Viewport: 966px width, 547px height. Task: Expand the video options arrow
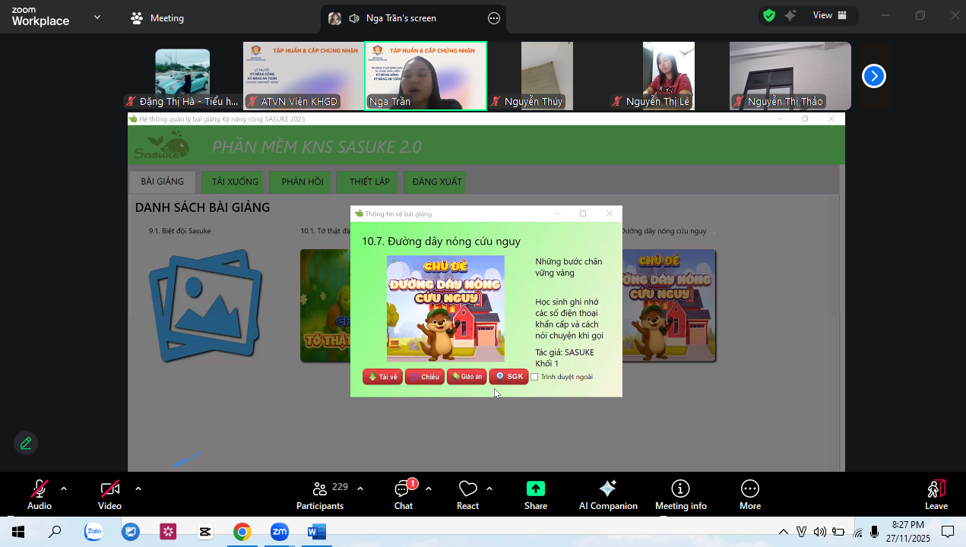point(138,489)
